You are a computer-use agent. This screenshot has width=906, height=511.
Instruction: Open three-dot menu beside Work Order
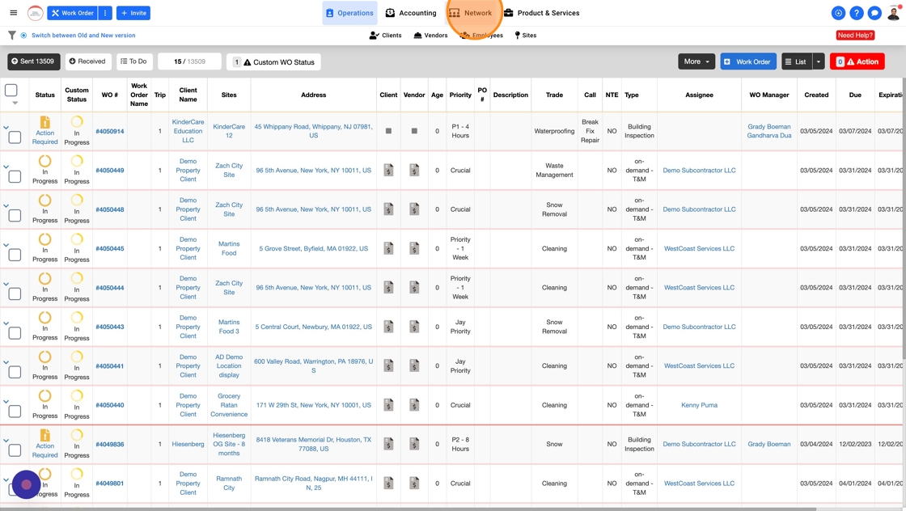(x=105, y=13)
